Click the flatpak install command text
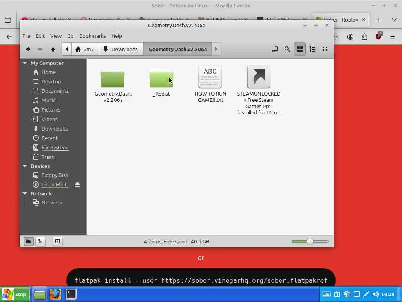Image resolution: width=402 pixels, height=302 pixels. pos(201,280)
